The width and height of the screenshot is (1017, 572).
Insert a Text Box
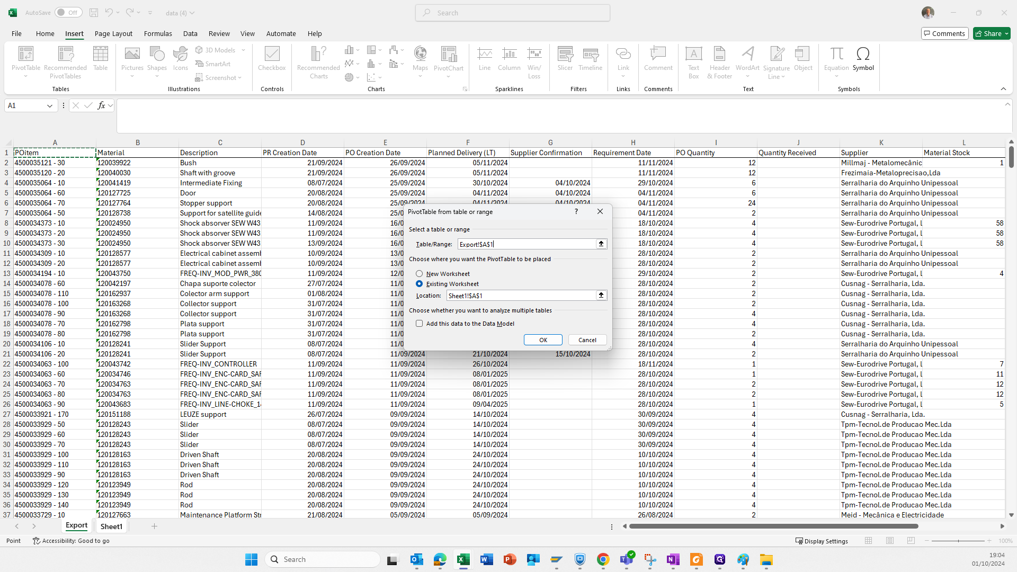click(693, 62)
